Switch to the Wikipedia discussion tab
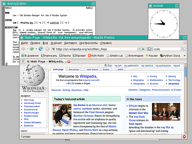This screenshot has height=144, width=192. (x=74, y=69)
